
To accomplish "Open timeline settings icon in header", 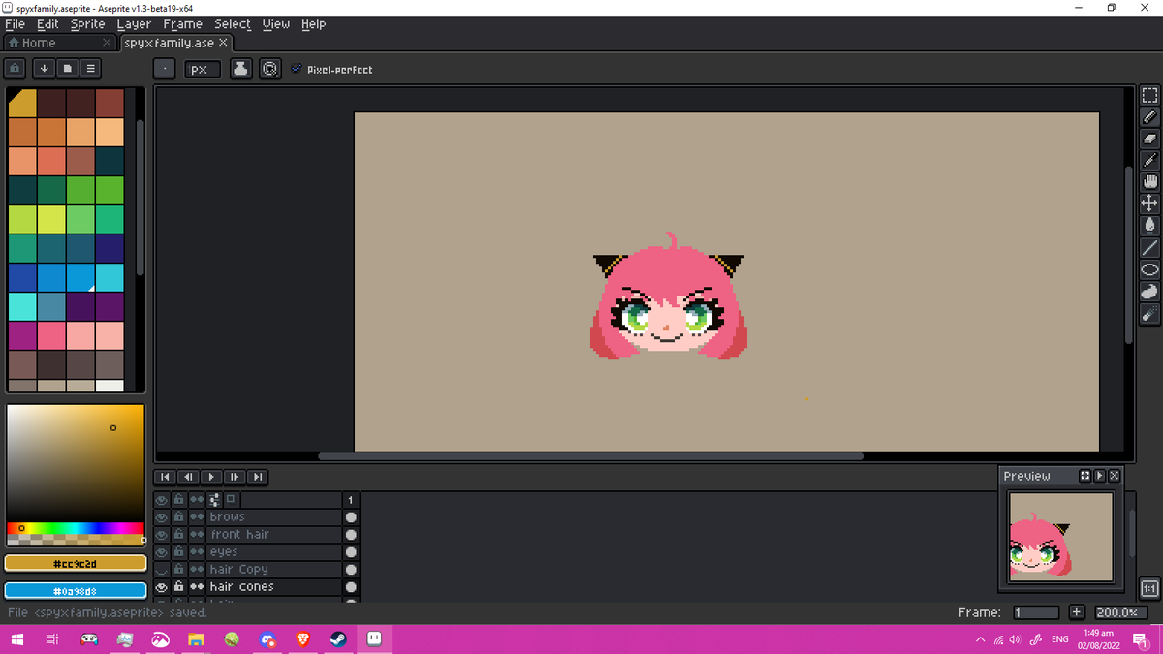I will tap(214, 500).
